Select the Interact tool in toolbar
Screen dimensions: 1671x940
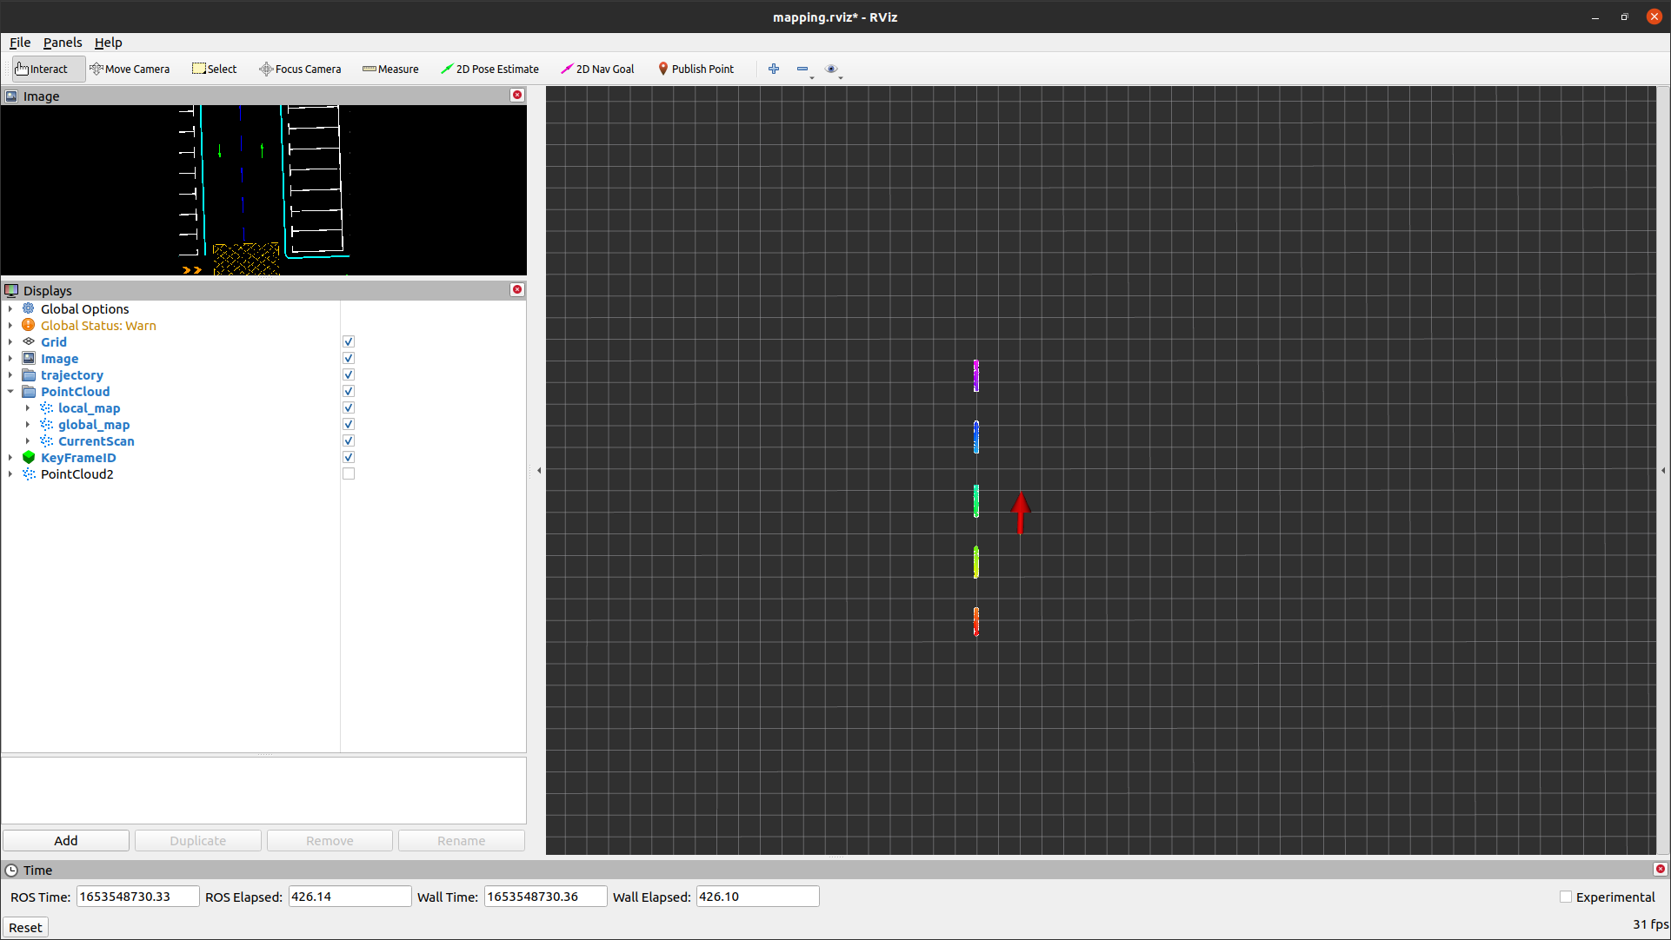(x=43, y=69)
